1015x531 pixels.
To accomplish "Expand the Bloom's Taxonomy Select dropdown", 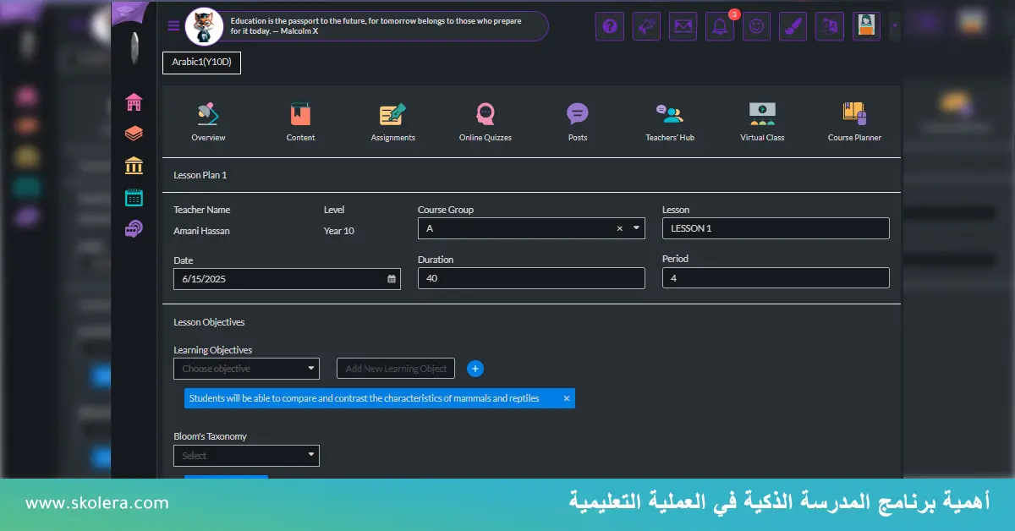I will [x=246, y=455].
